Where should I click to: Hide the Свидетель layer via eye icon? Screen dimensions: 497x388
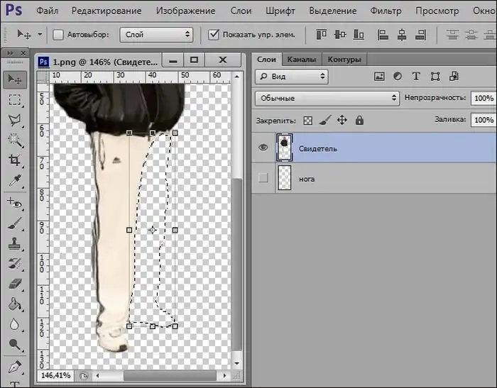[x=263, y=148]
